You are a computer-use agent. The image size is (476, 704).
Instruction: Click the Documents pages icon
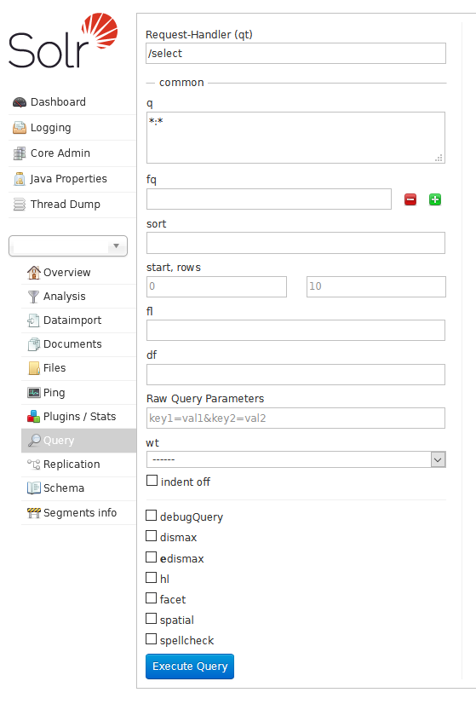34,344
